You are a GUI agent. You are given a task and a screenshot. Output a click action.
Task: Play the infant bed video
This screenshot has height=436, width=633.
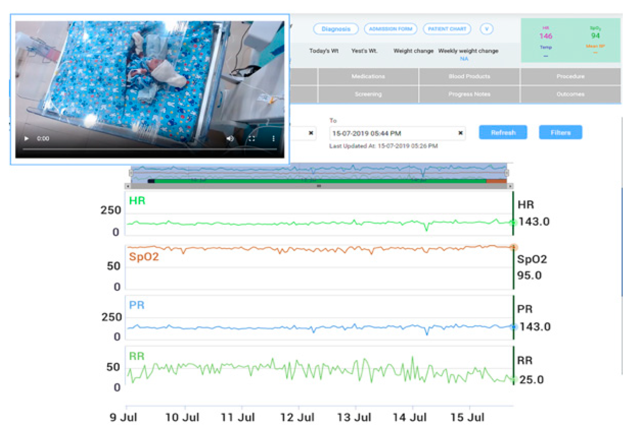pyautogui.click(x=27, y=139)
